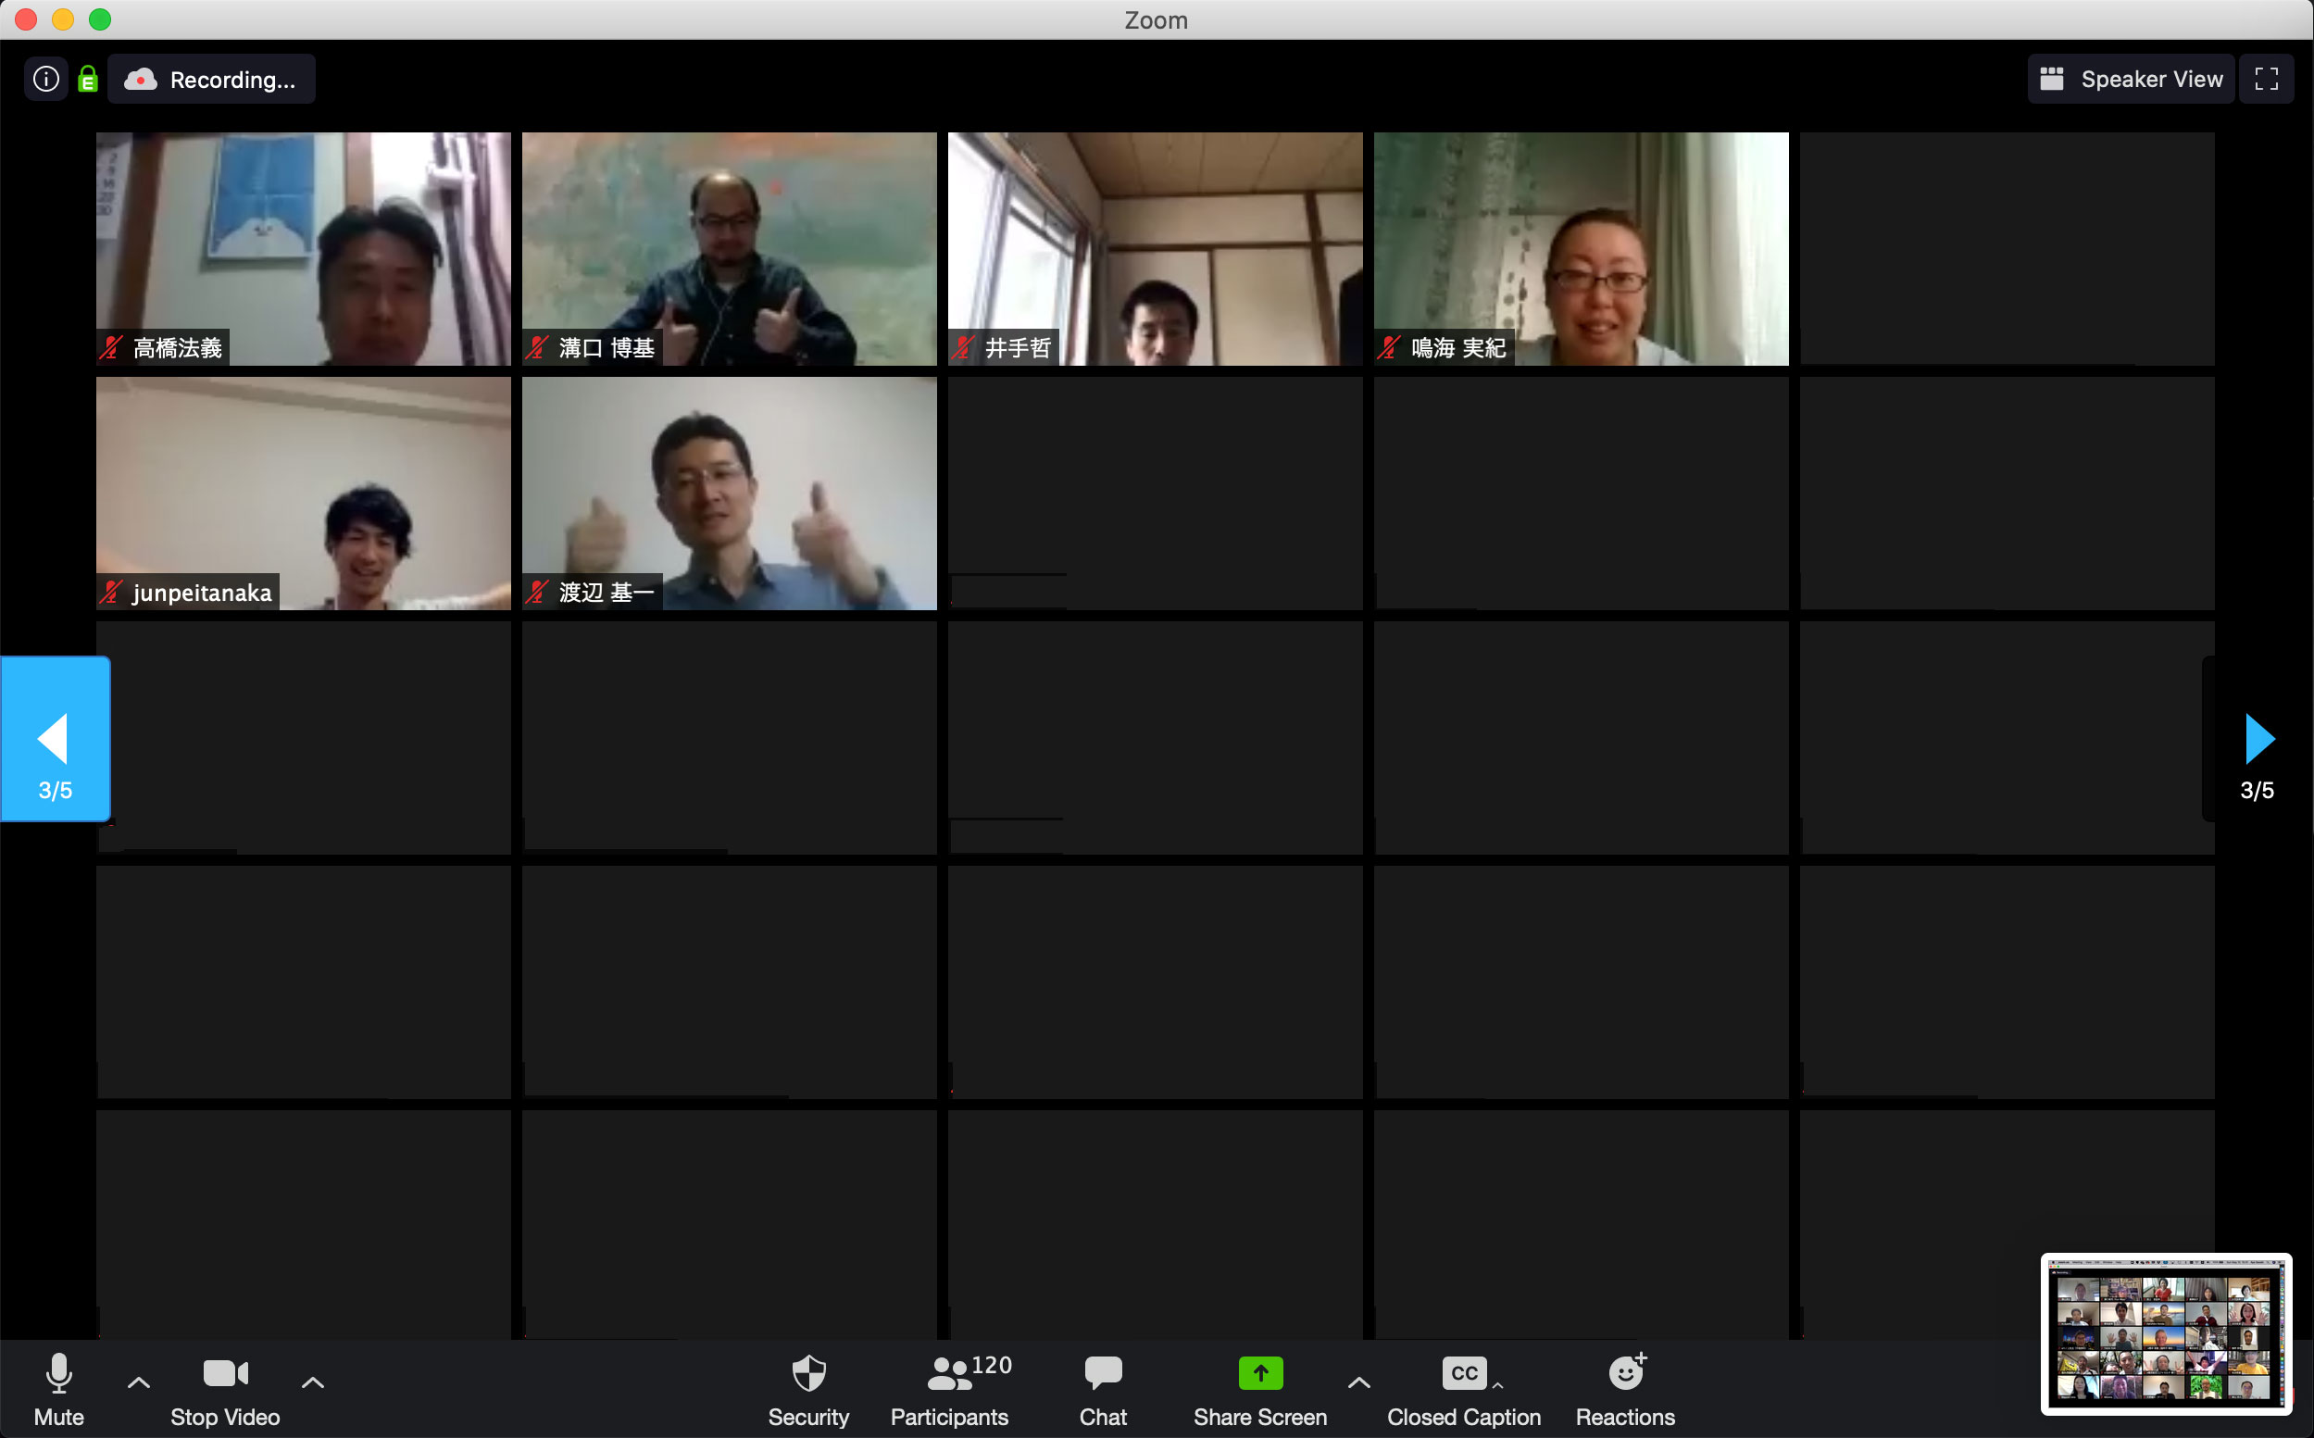The width and height of the screenshot is (2314, 1438).
Task: Click the muted mic icon beside 溝口 博基
Action: (x=538, y=348)
